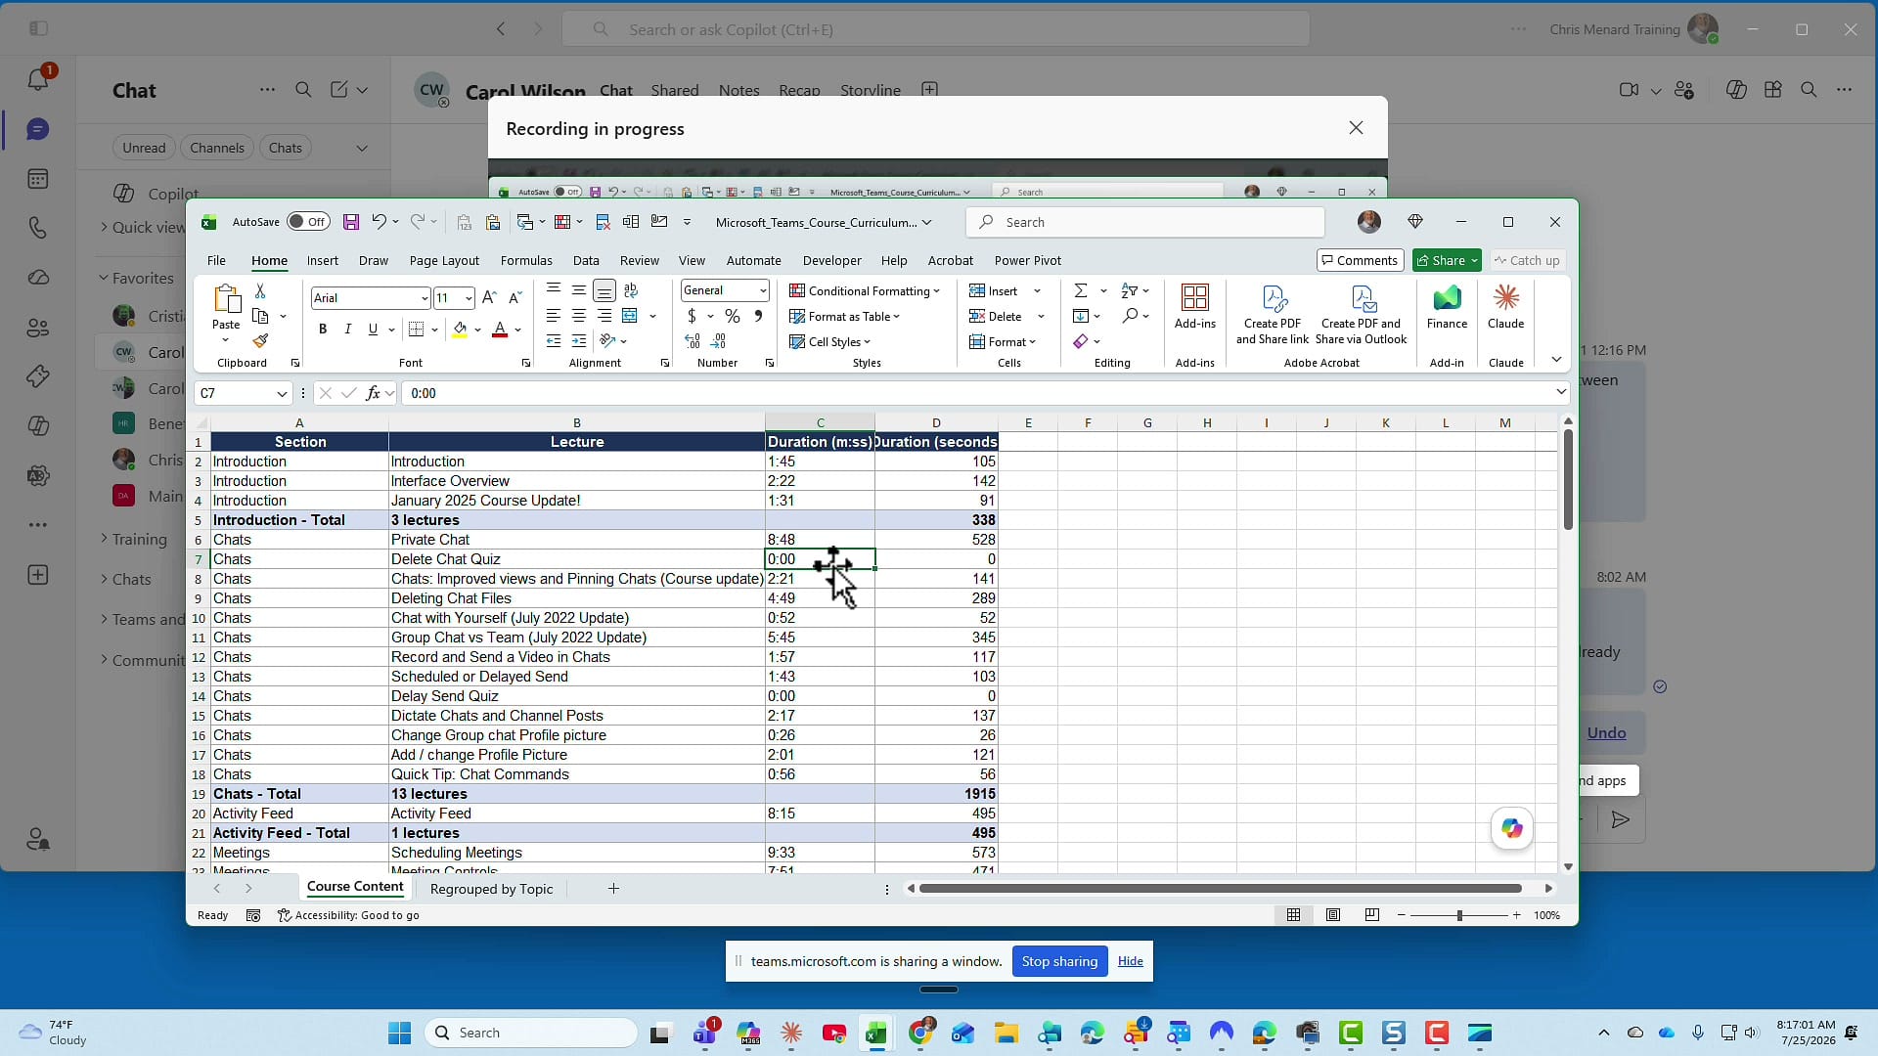Screen dimensions: 1878x1056
Task: Select the Unread filter pill in Teams
Action: [x=144, y=148]
